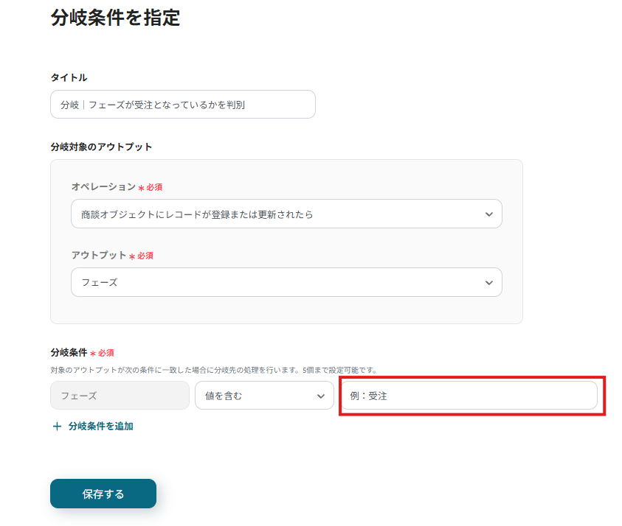Open the アウトプット dropdown showing フェーズ

point(286,282)
